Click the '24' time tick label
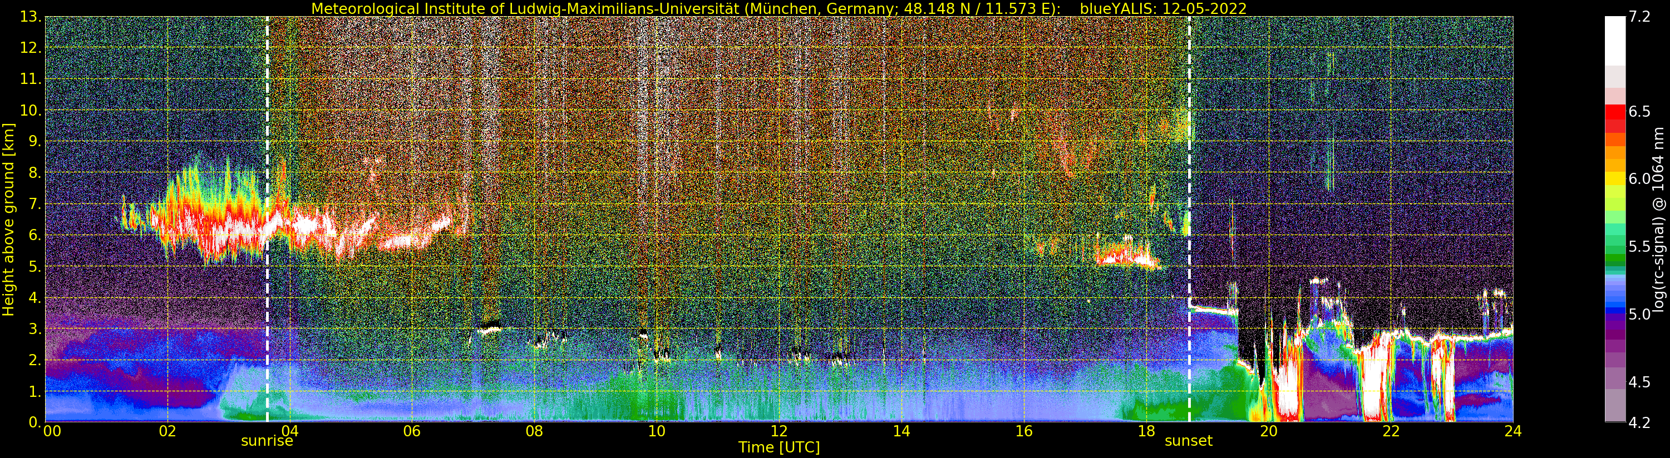 pos(1513,431)
